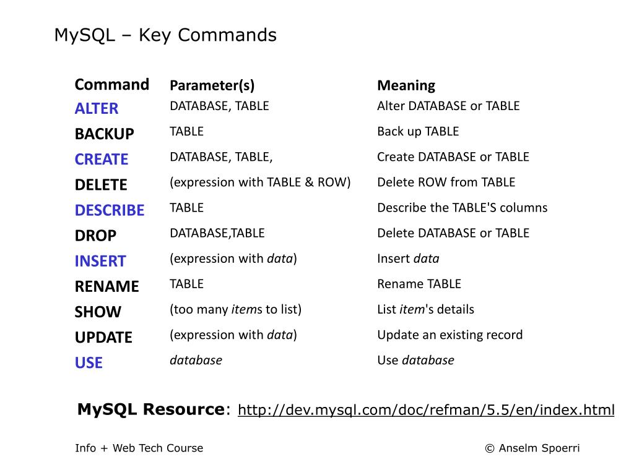Select the 'Meaning' column header
The image size is (634, 475).
(406, 85)
